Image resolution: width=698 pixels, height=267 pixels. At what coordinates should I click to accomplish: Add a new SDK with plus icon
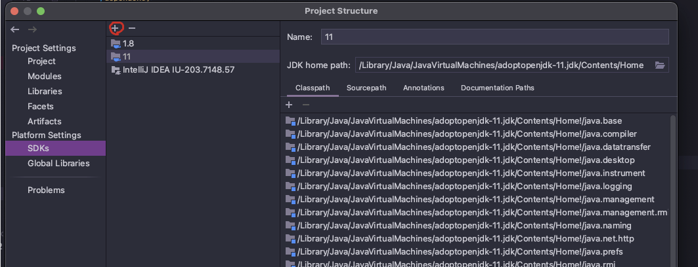point(115,28)
